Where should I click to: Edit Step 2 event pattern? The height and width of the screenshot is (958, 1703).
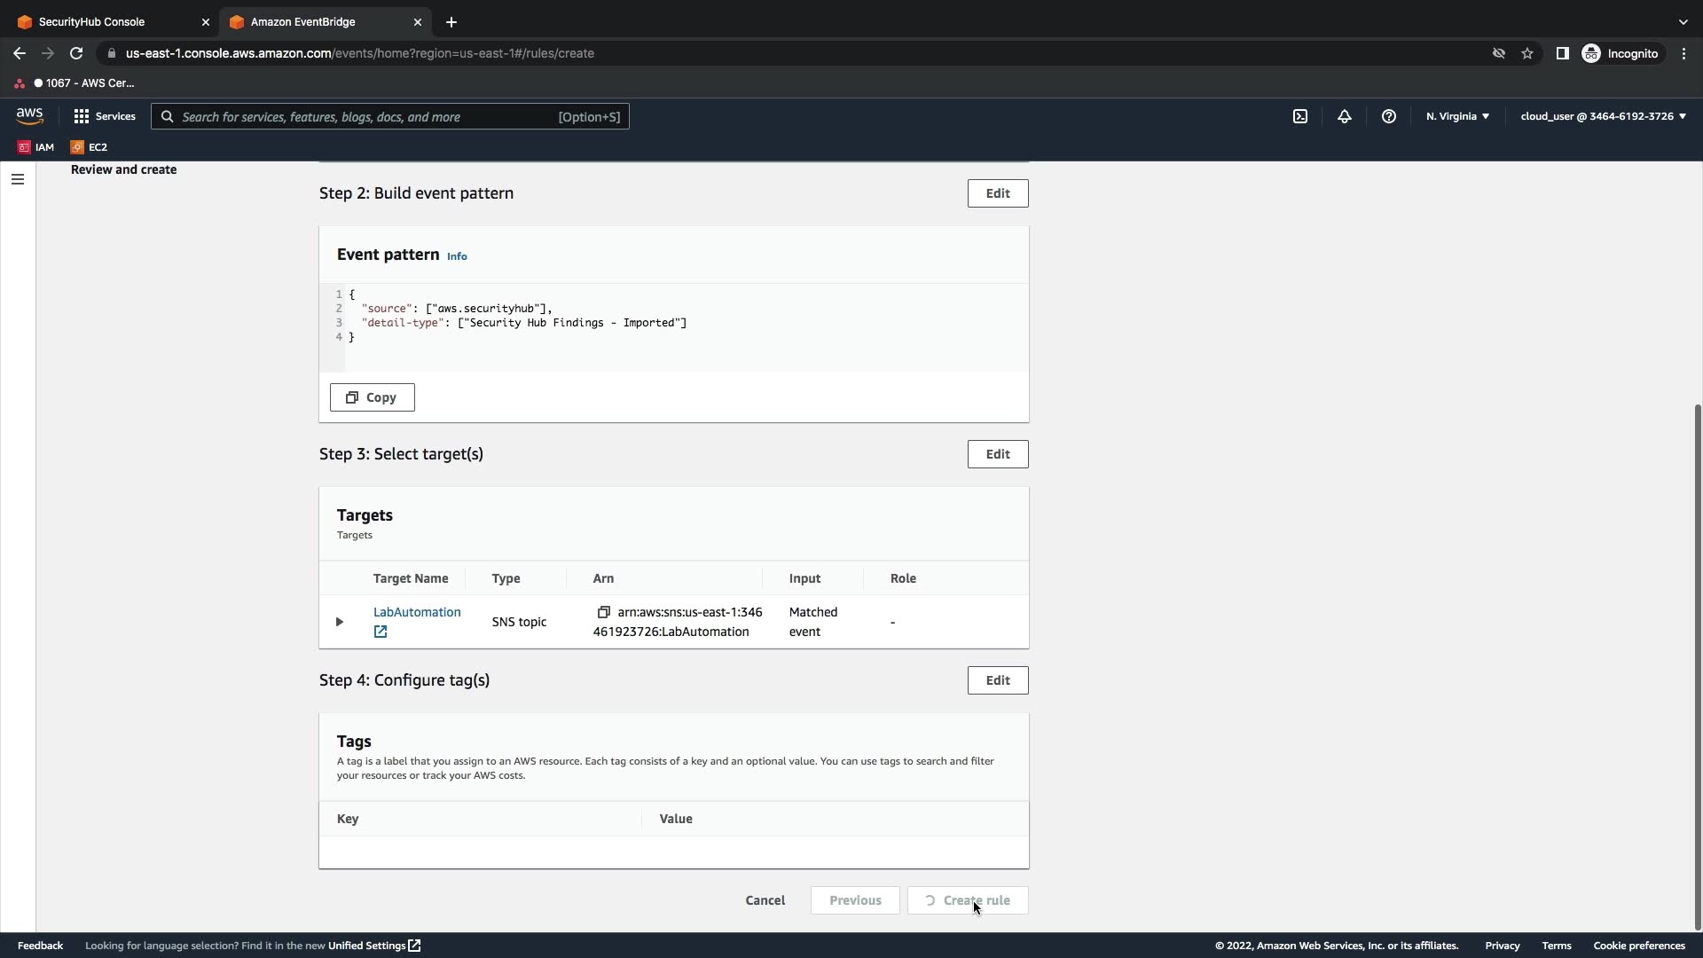(x=998, y=193)
